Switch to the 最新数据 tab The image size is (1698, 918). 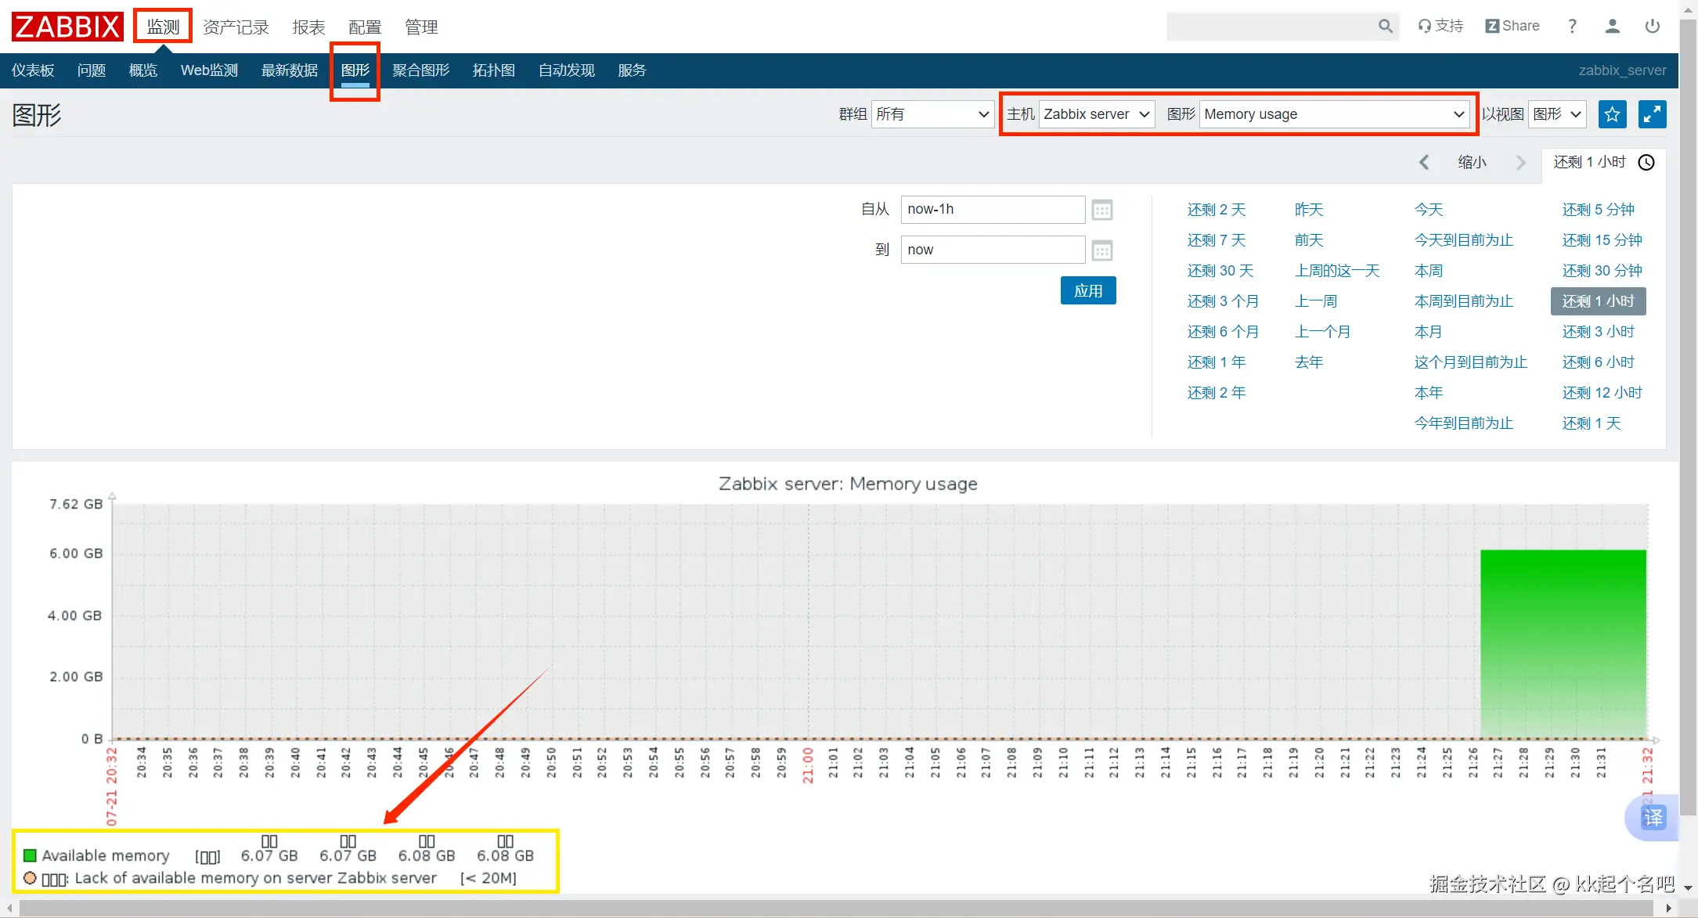[x=290, y=70]
